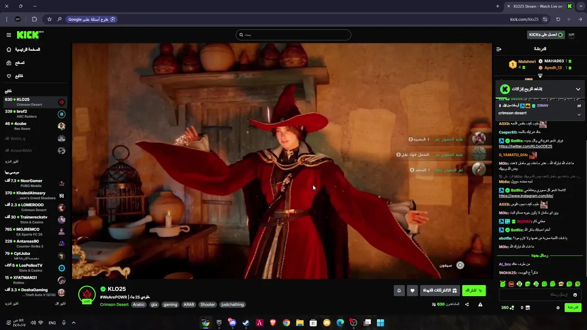
Task: Collapse the chat panel arrow icon
Action: pyautogui.click(x=499, y=49)
